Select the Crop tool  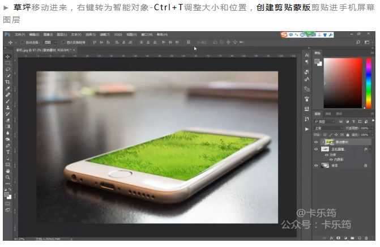coord(8,82)
